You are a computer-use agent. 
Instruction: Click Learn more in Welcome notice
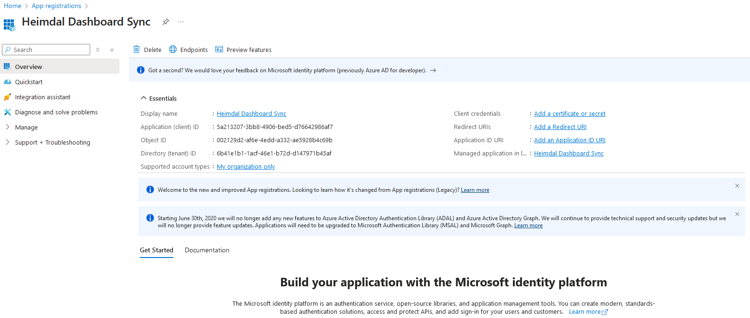pyautogui.click(x=475, y=190)
